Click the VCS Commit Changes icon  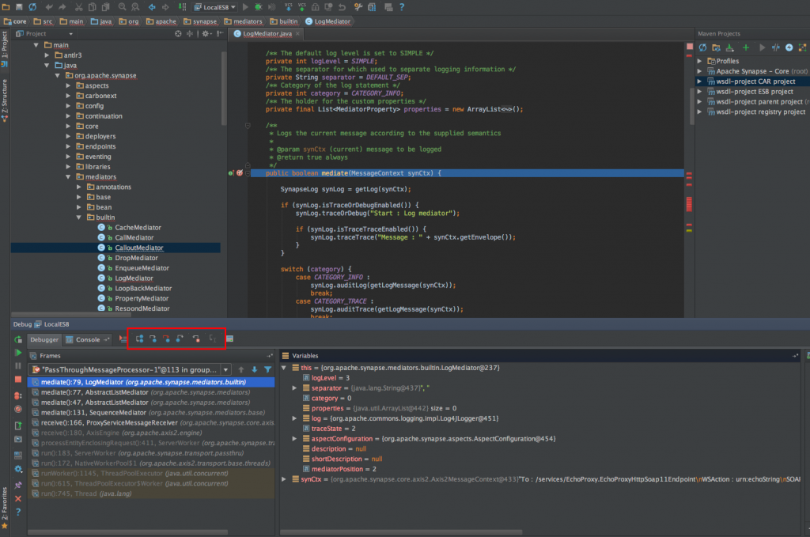[301, 7]
